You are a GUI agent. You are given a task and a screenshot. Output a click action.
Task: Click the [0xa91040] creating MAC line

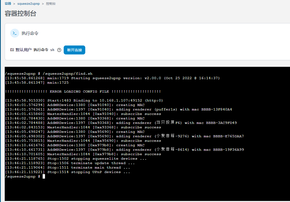point(75,105)
